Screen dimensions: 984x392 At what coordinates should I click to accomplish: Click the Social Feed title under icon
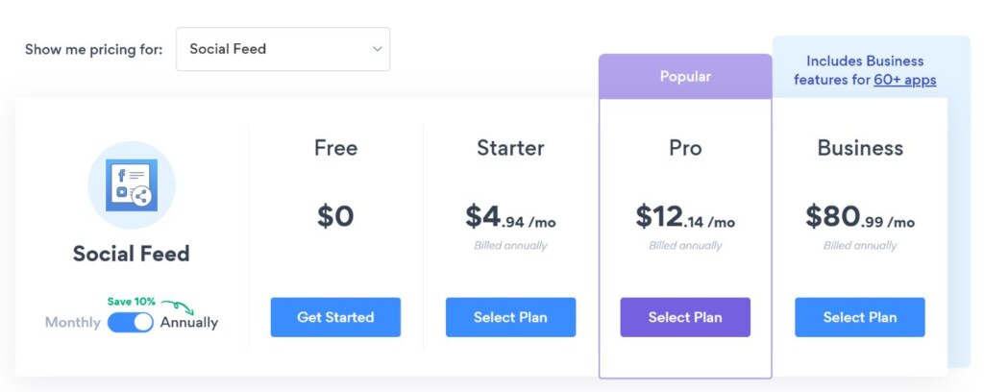[x=132, y=254]
